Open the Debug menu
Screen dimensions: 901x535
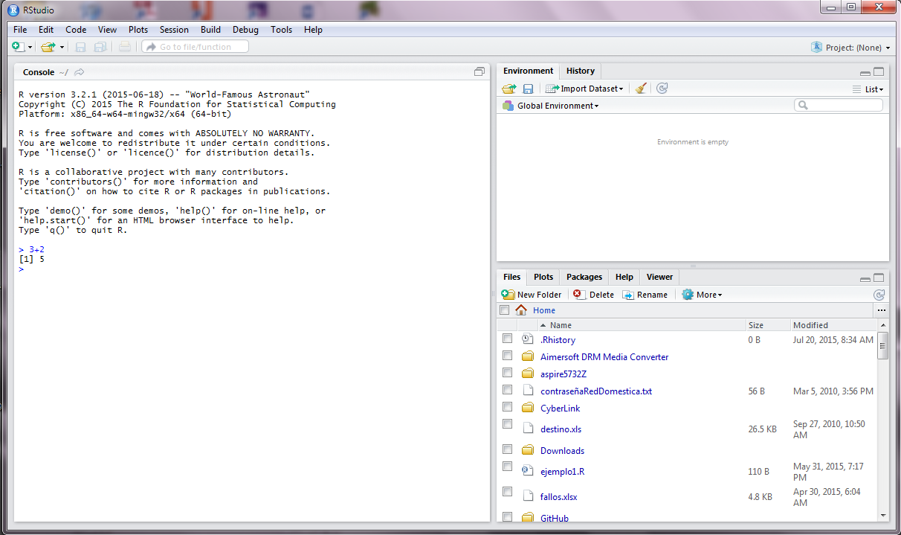tap(245, 30)
